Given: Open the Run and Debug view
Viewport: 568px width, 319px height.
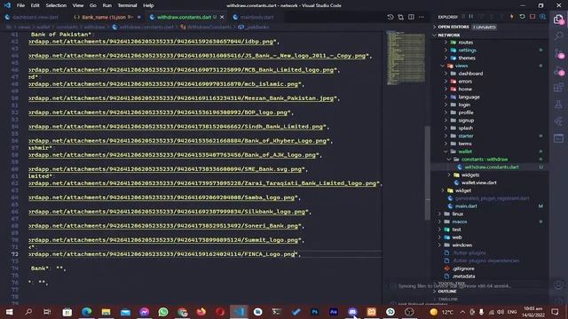Looking at the screenshot, I should [558, 71].
